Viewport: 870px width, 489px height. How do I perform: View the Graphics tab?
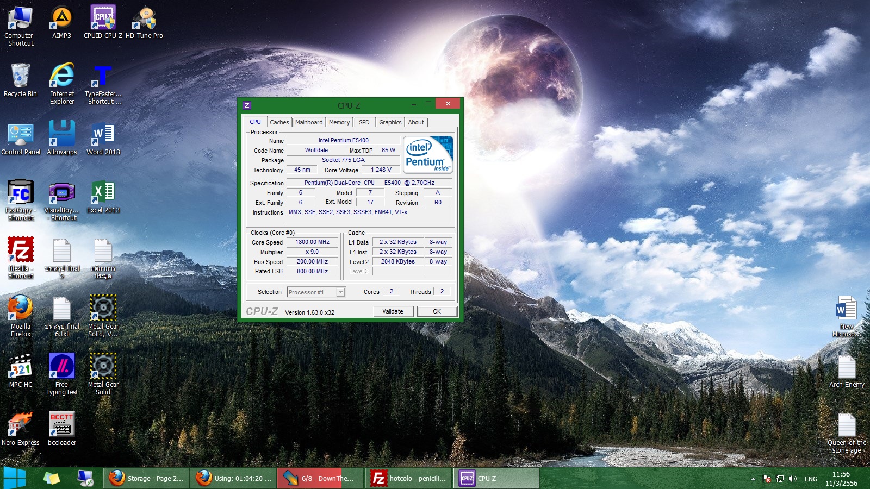[390, 122]
